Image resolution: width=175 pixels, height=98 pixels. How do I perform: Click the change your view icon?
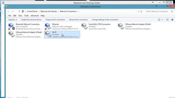click(159, 20)
